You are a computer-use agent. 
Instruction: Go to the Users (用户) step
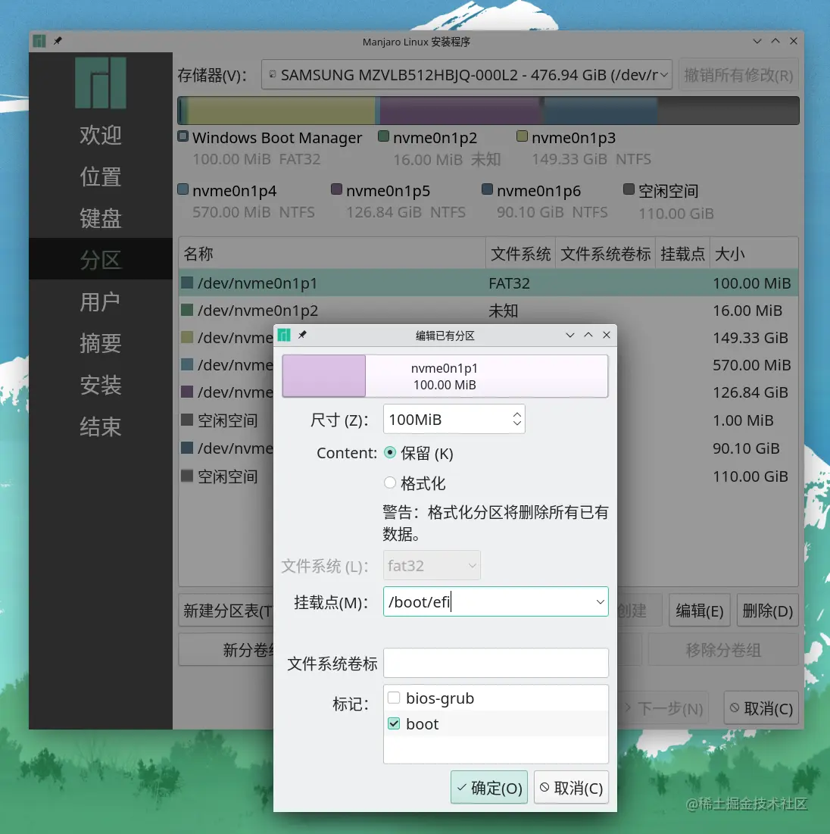101,301
